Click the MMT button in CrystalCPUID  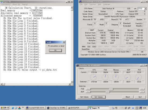click(x=92, y=30)
